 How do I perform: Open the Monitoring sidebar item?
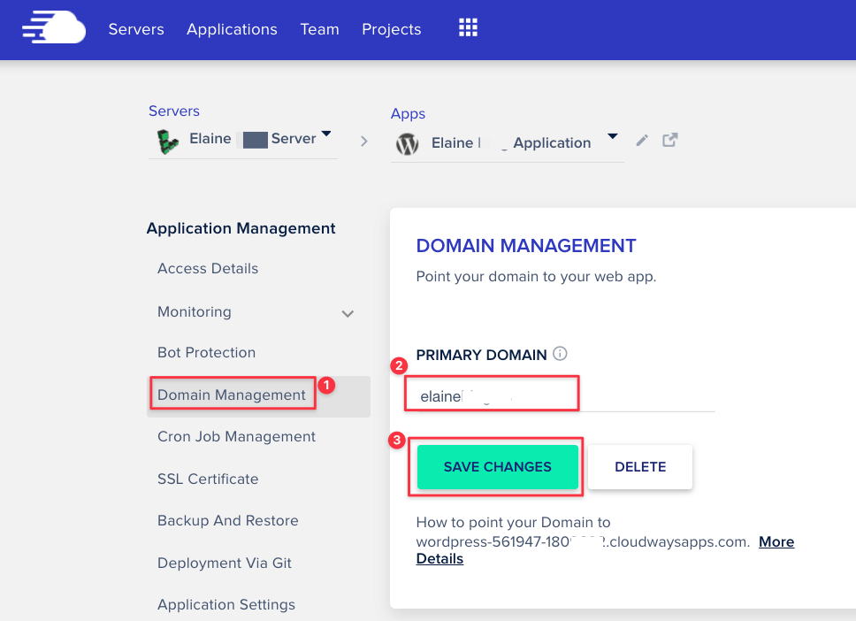point(195,312)
